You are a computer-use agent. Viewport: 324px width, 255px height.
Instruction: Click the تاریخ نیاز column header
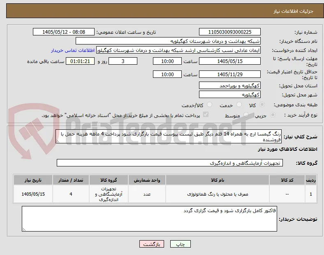click(x=33, y=180)
